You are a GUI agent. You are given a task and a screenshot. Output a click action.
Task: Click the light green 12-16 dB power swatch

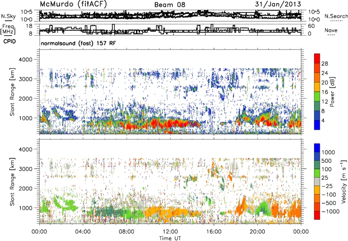tap(317, 96)
